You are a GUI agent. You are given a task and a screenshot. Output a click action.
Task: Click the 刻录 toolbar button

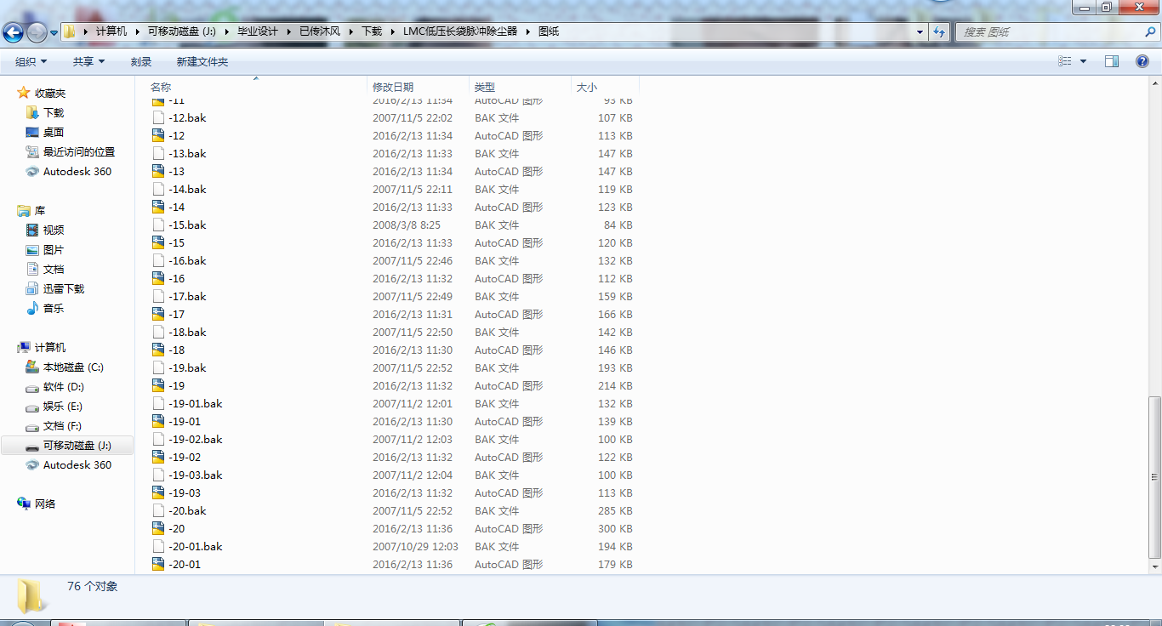tap(141, 61)
